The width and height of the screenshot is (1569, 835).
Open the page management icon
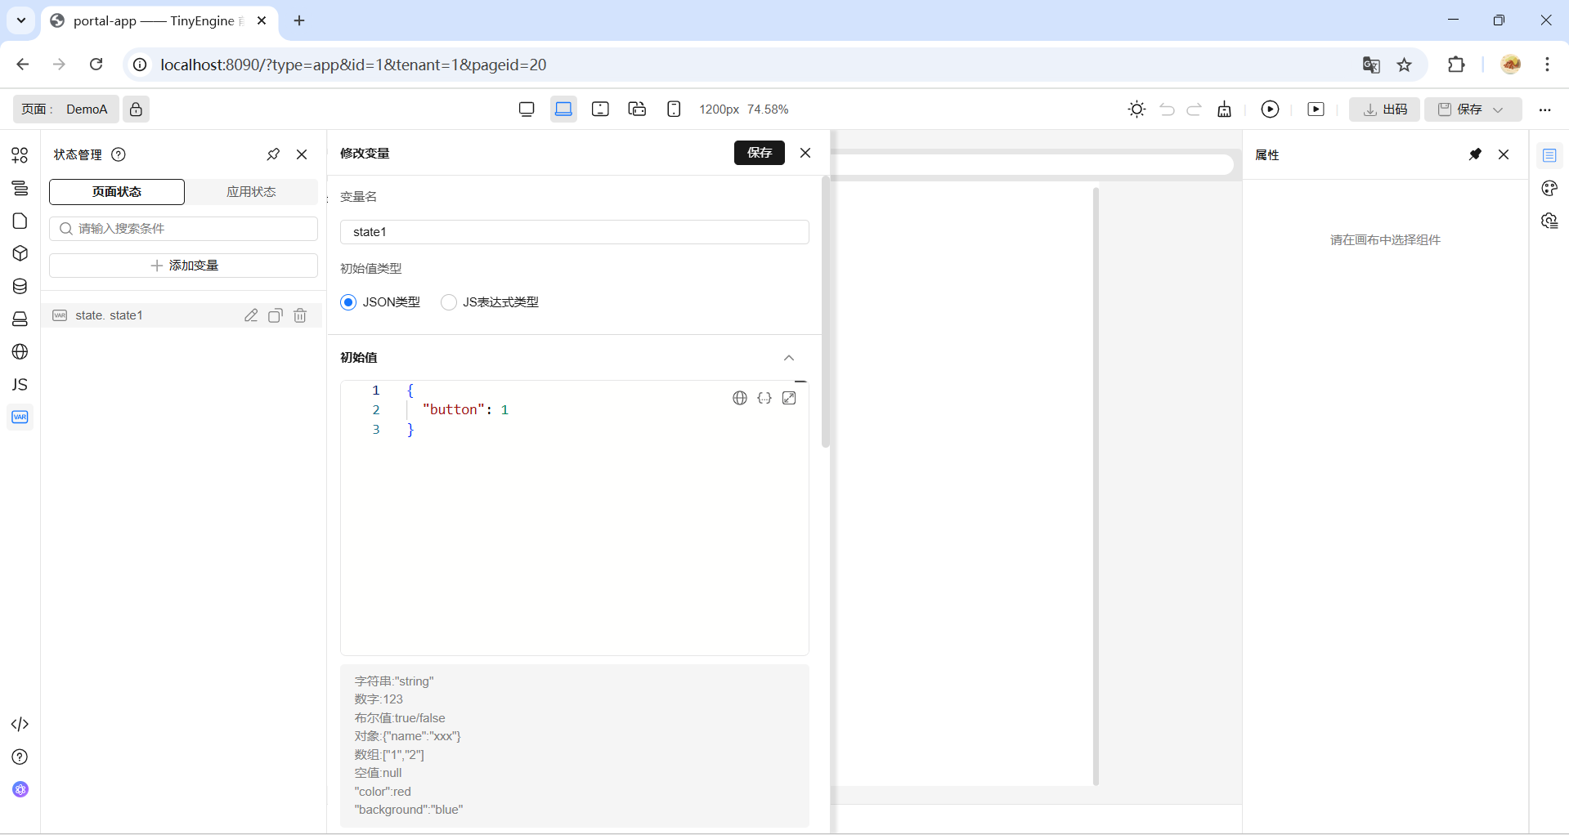20,221
